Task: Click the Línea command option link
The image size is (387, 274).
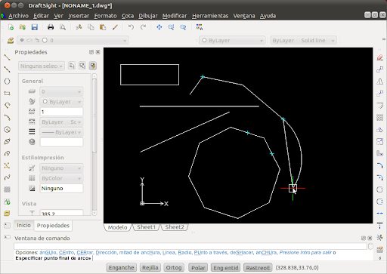Action: click(169, 252)
